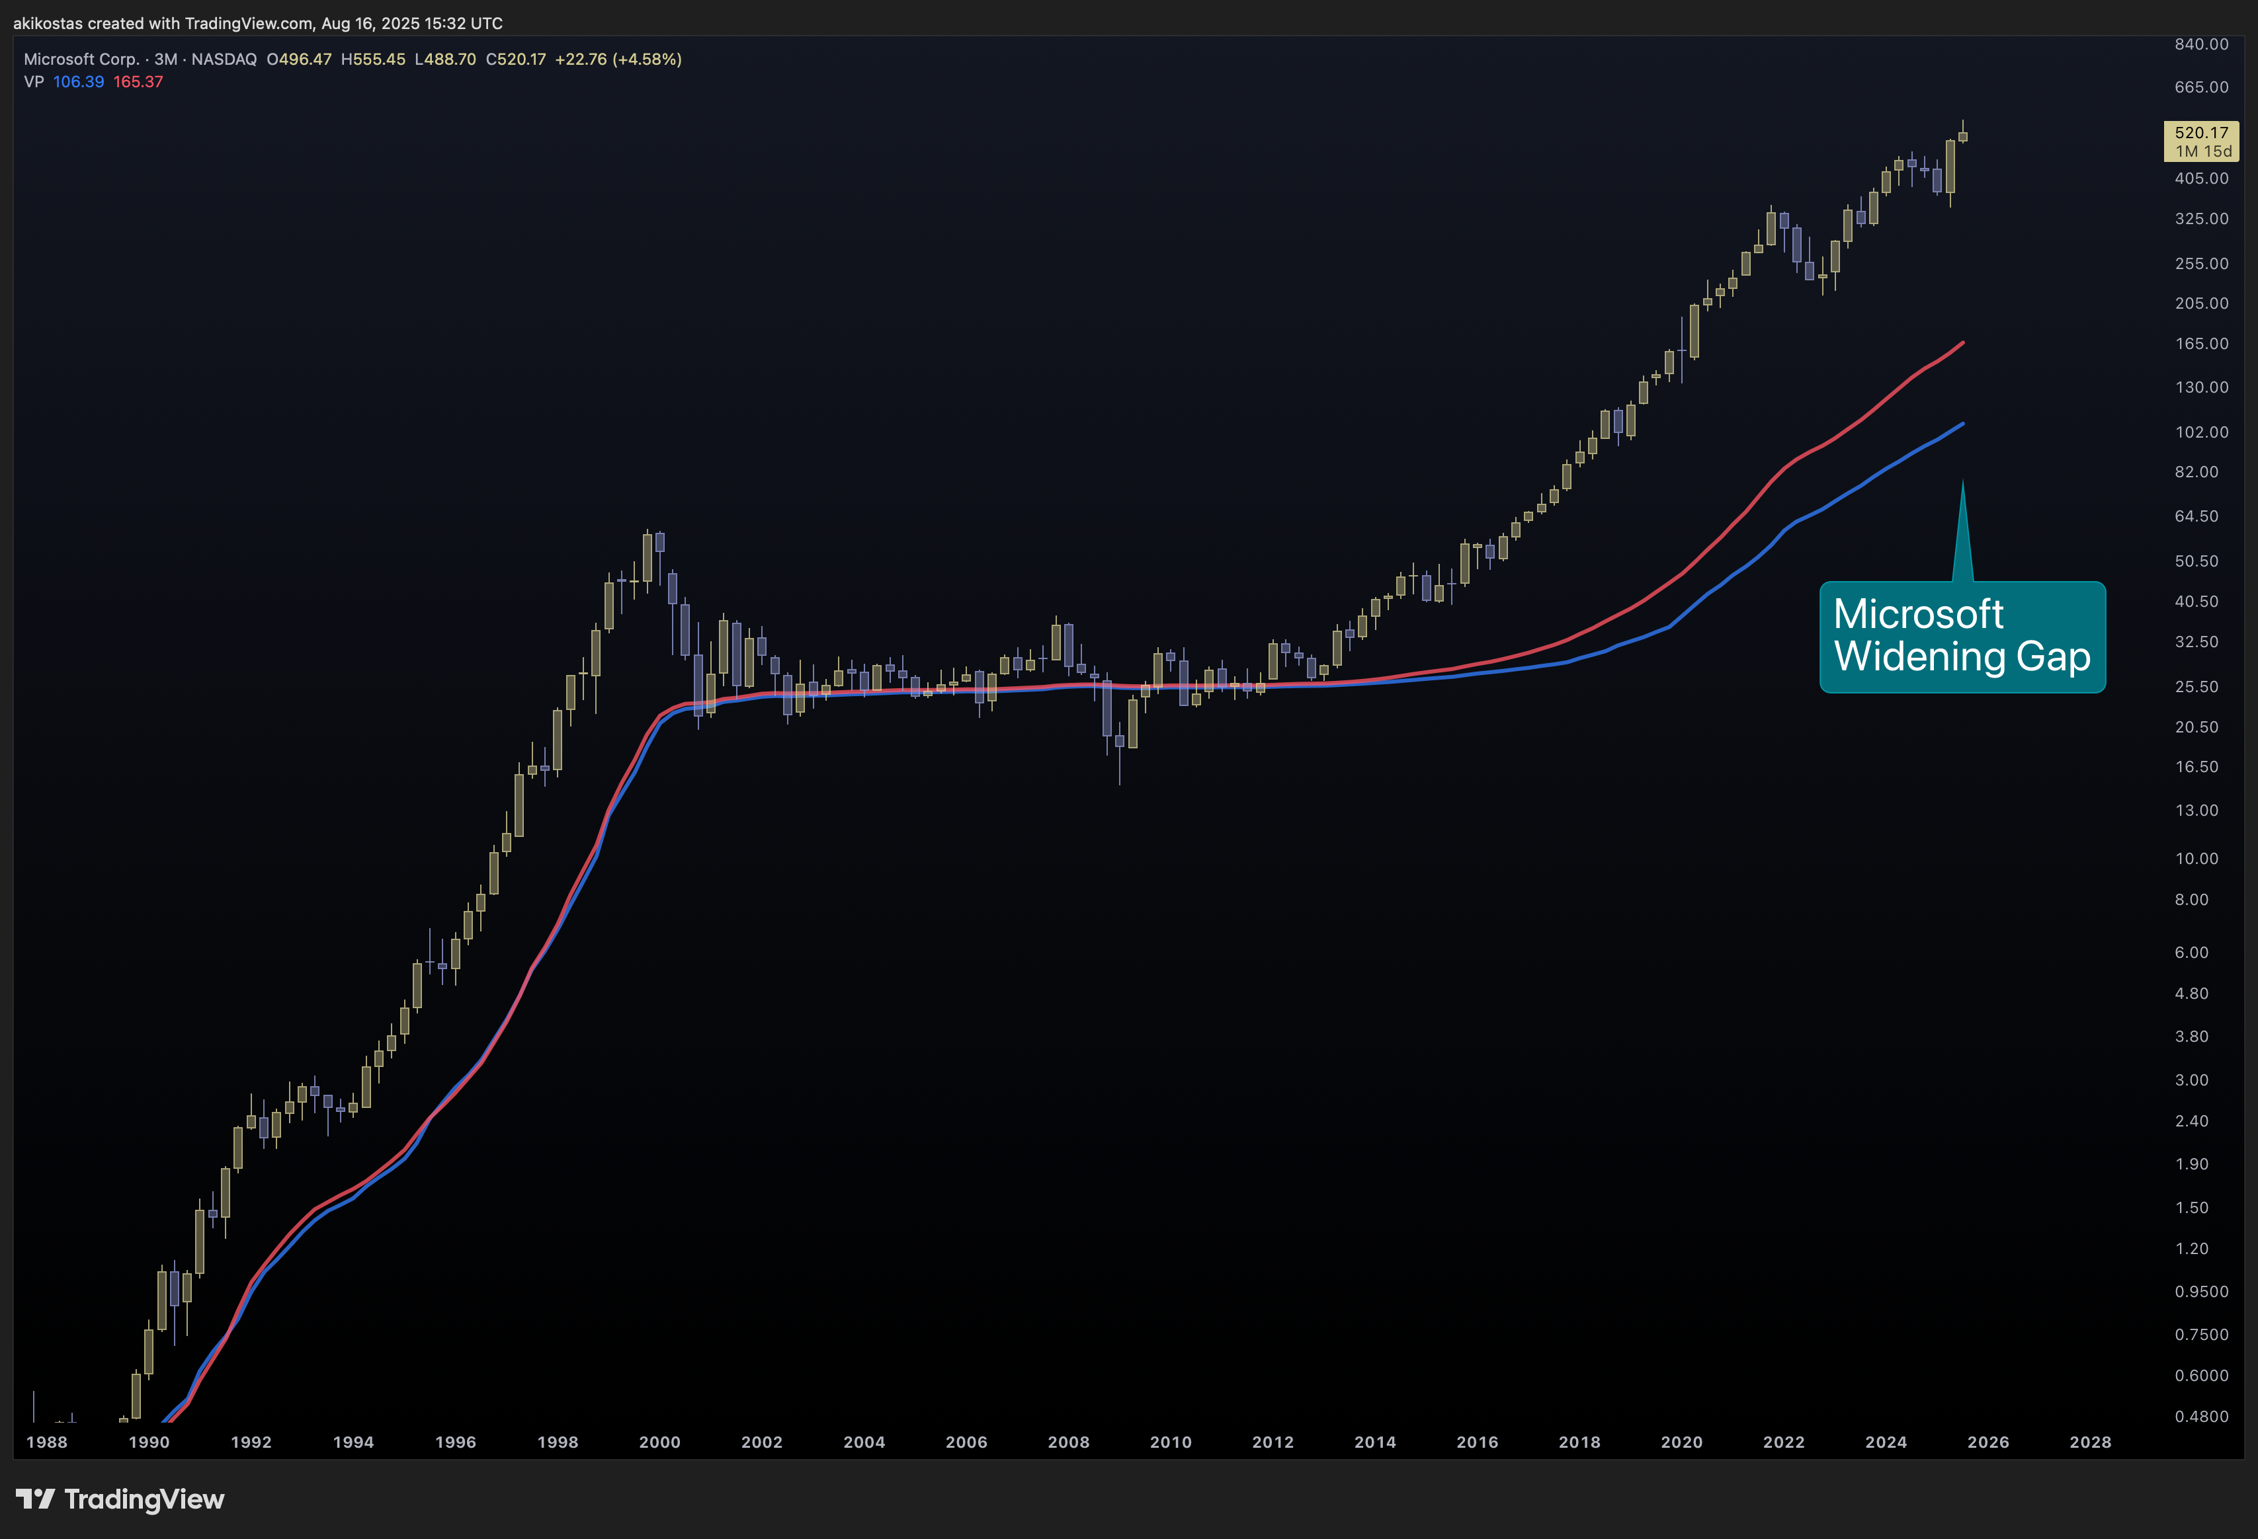Click the 2022 time axis label
This screenshot has height=1539, width=2258.
point(1784,1442)
